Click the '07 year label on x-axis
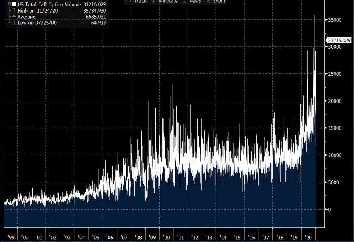 124,238
